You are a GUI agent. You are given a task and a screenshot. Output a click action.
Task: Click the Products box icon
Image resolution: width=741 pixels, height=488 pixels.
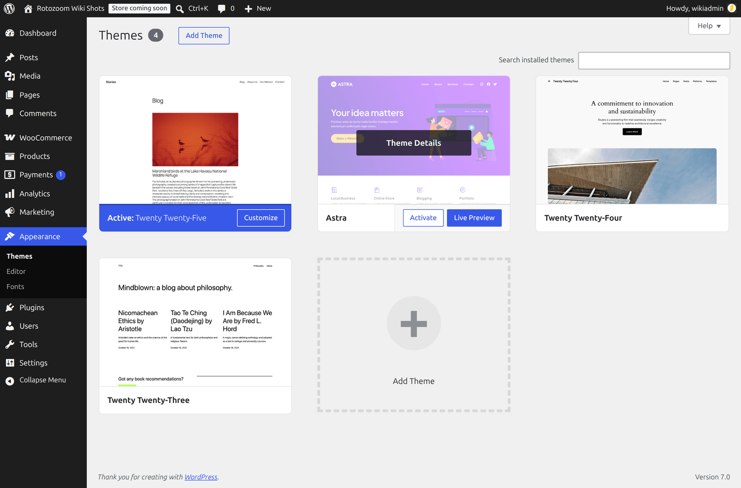tap(10, 156)
